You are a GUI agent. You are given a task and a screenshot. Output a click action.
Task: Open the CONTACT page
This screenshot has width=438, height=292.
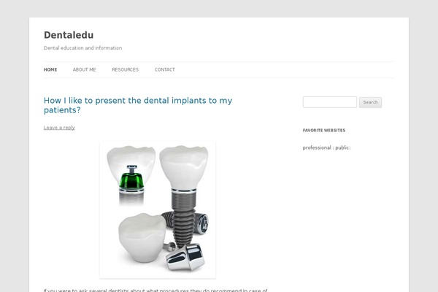pyautogui.click(x=165, y=69)
